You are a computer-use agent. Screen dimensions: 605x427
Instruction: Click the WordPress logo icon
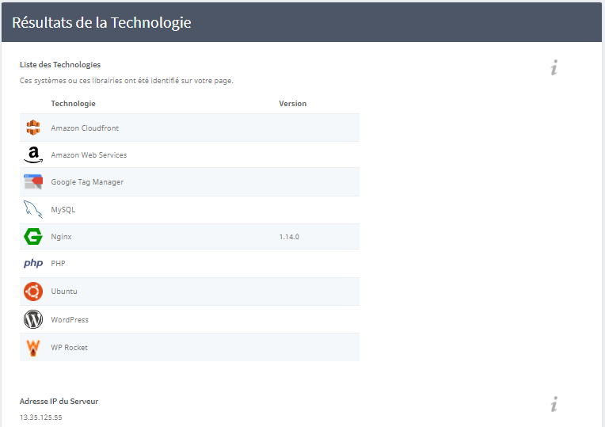coord(33,320)
